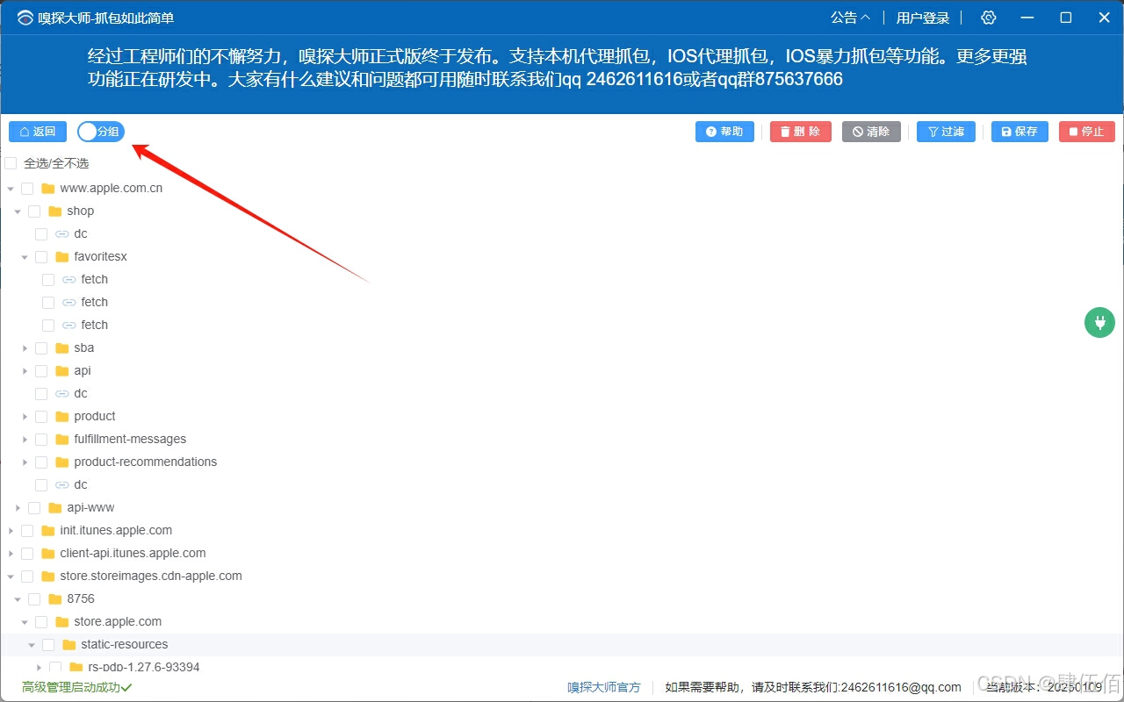1124x702 pixels.
Task: Click the 删除 (Delete) toolbar button
Action: point(800,132)
